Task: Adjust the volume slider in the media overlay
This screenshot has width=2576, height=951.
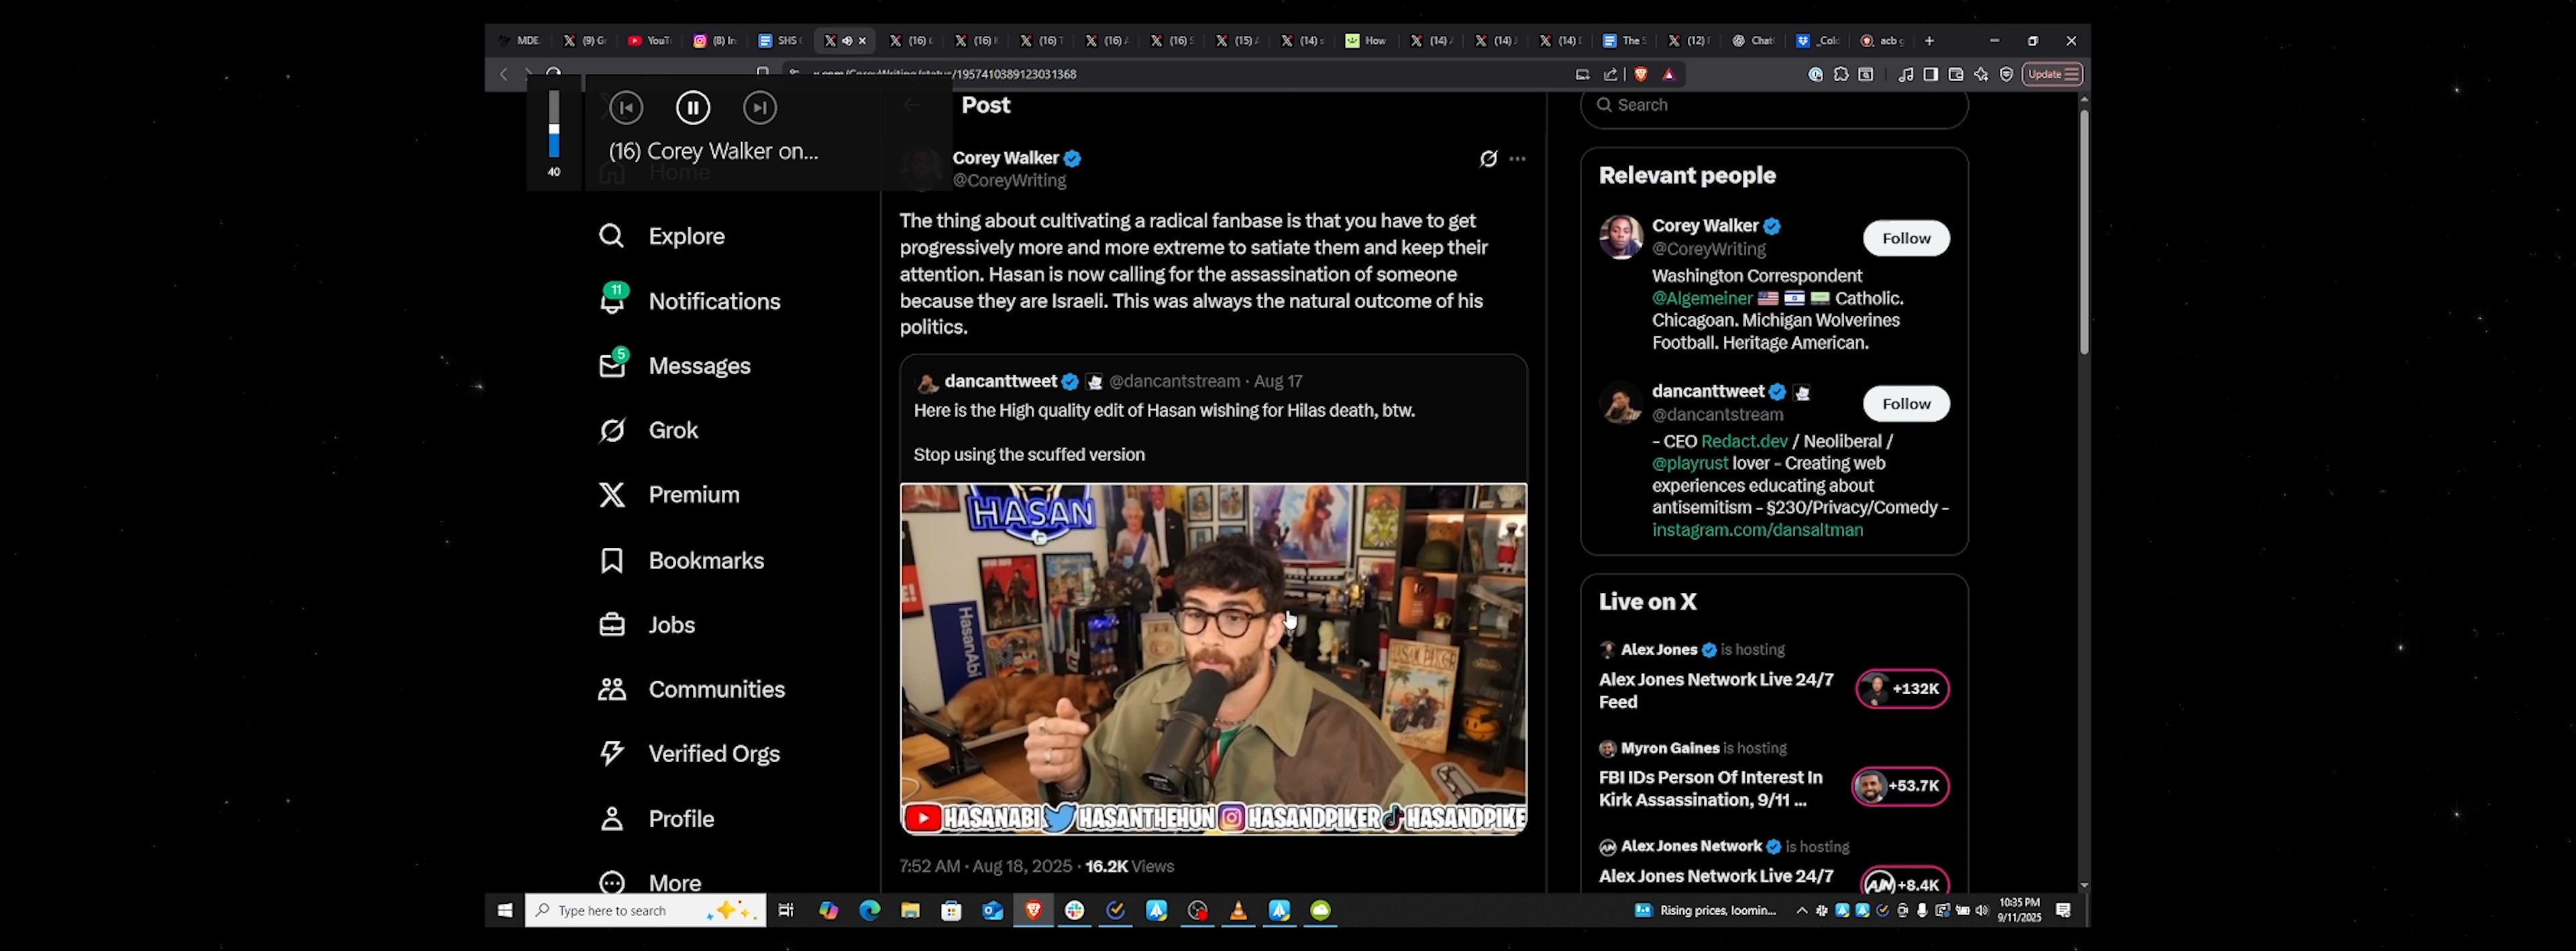Action: pyautogui.click(x=554, y=125)
